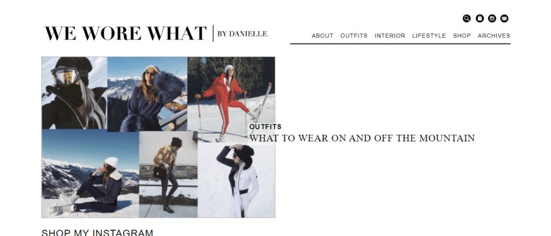The image size is (551, 236).
Task: Go to the Shop navigation item
Action: coord(462,36)
